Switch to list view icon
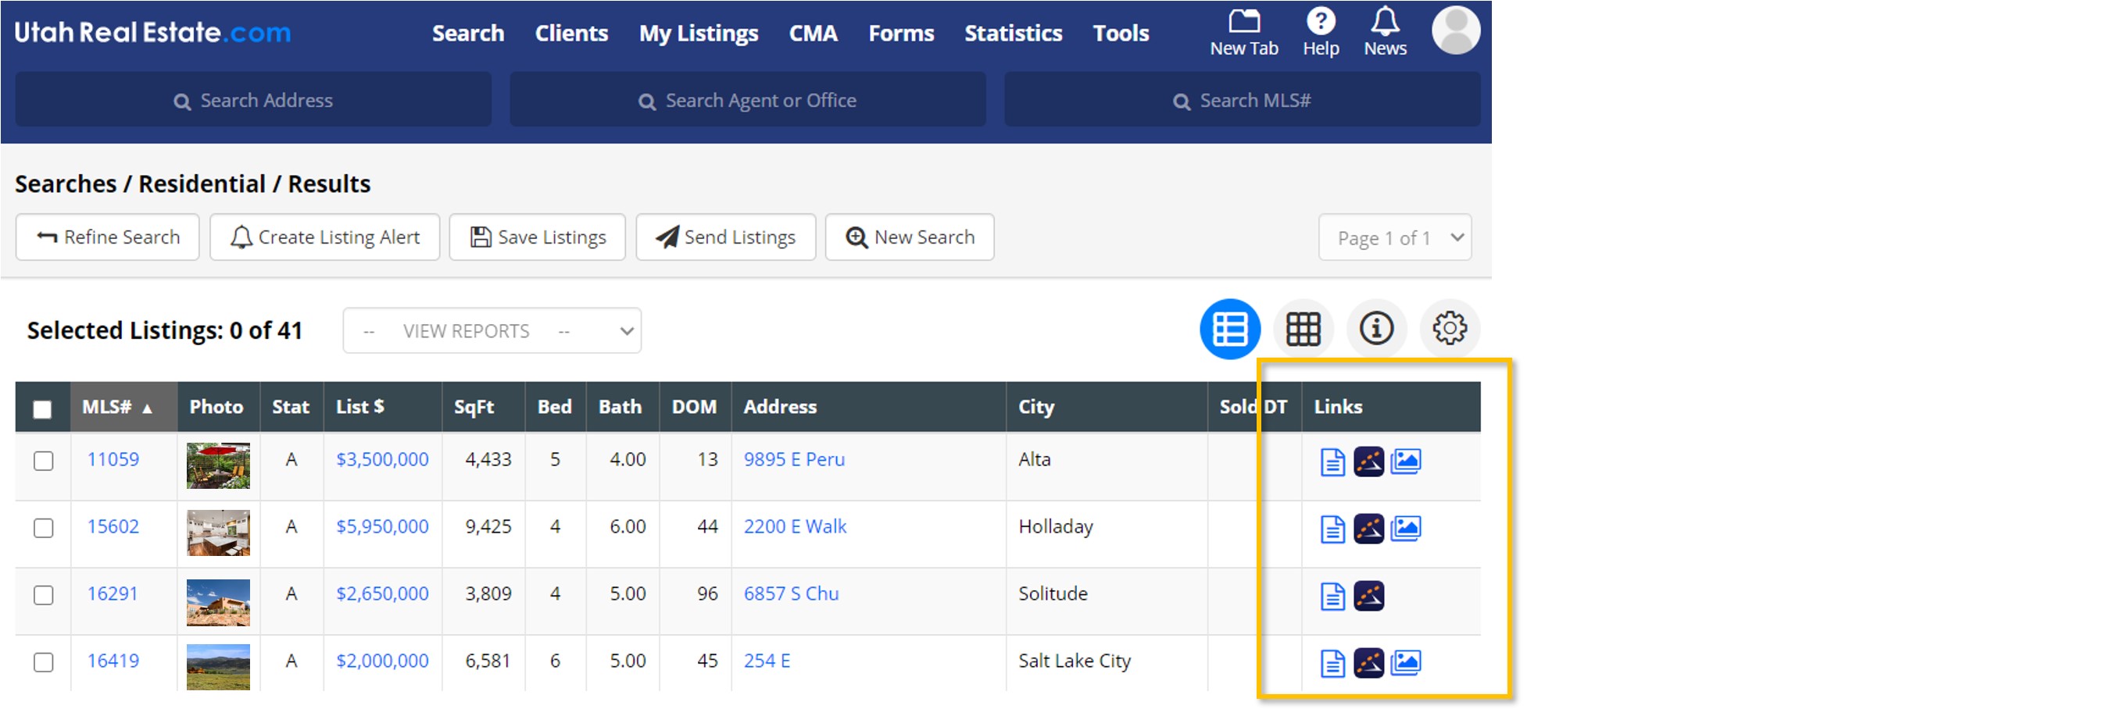This screenshot has width=2110, height=709. pyautogui.click(x=1228, y=329)
